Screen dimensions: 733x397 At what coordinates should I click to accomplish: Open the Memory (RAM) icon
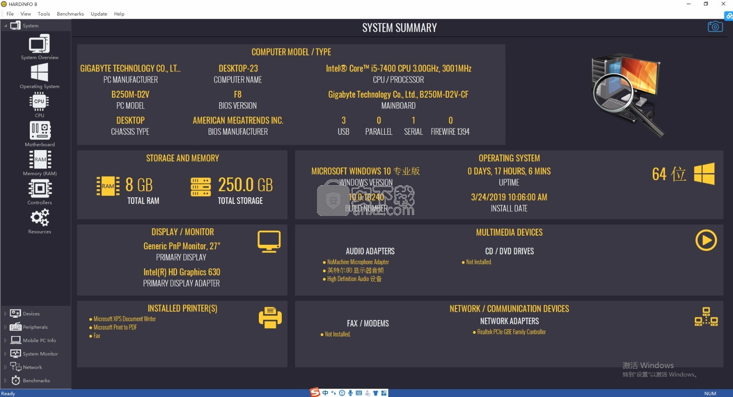click(40, 159)
